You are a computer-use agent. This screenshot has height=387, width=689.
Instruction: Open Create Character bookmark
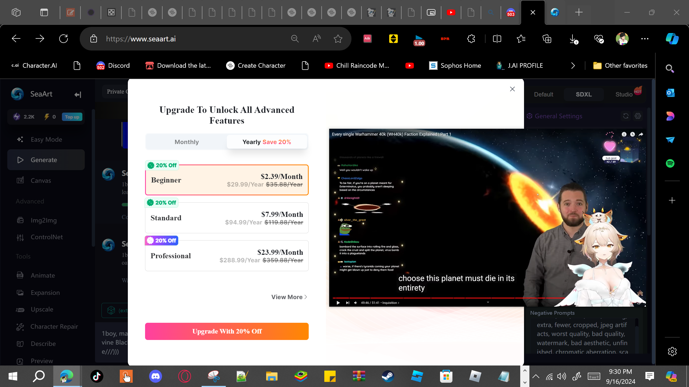256,66
